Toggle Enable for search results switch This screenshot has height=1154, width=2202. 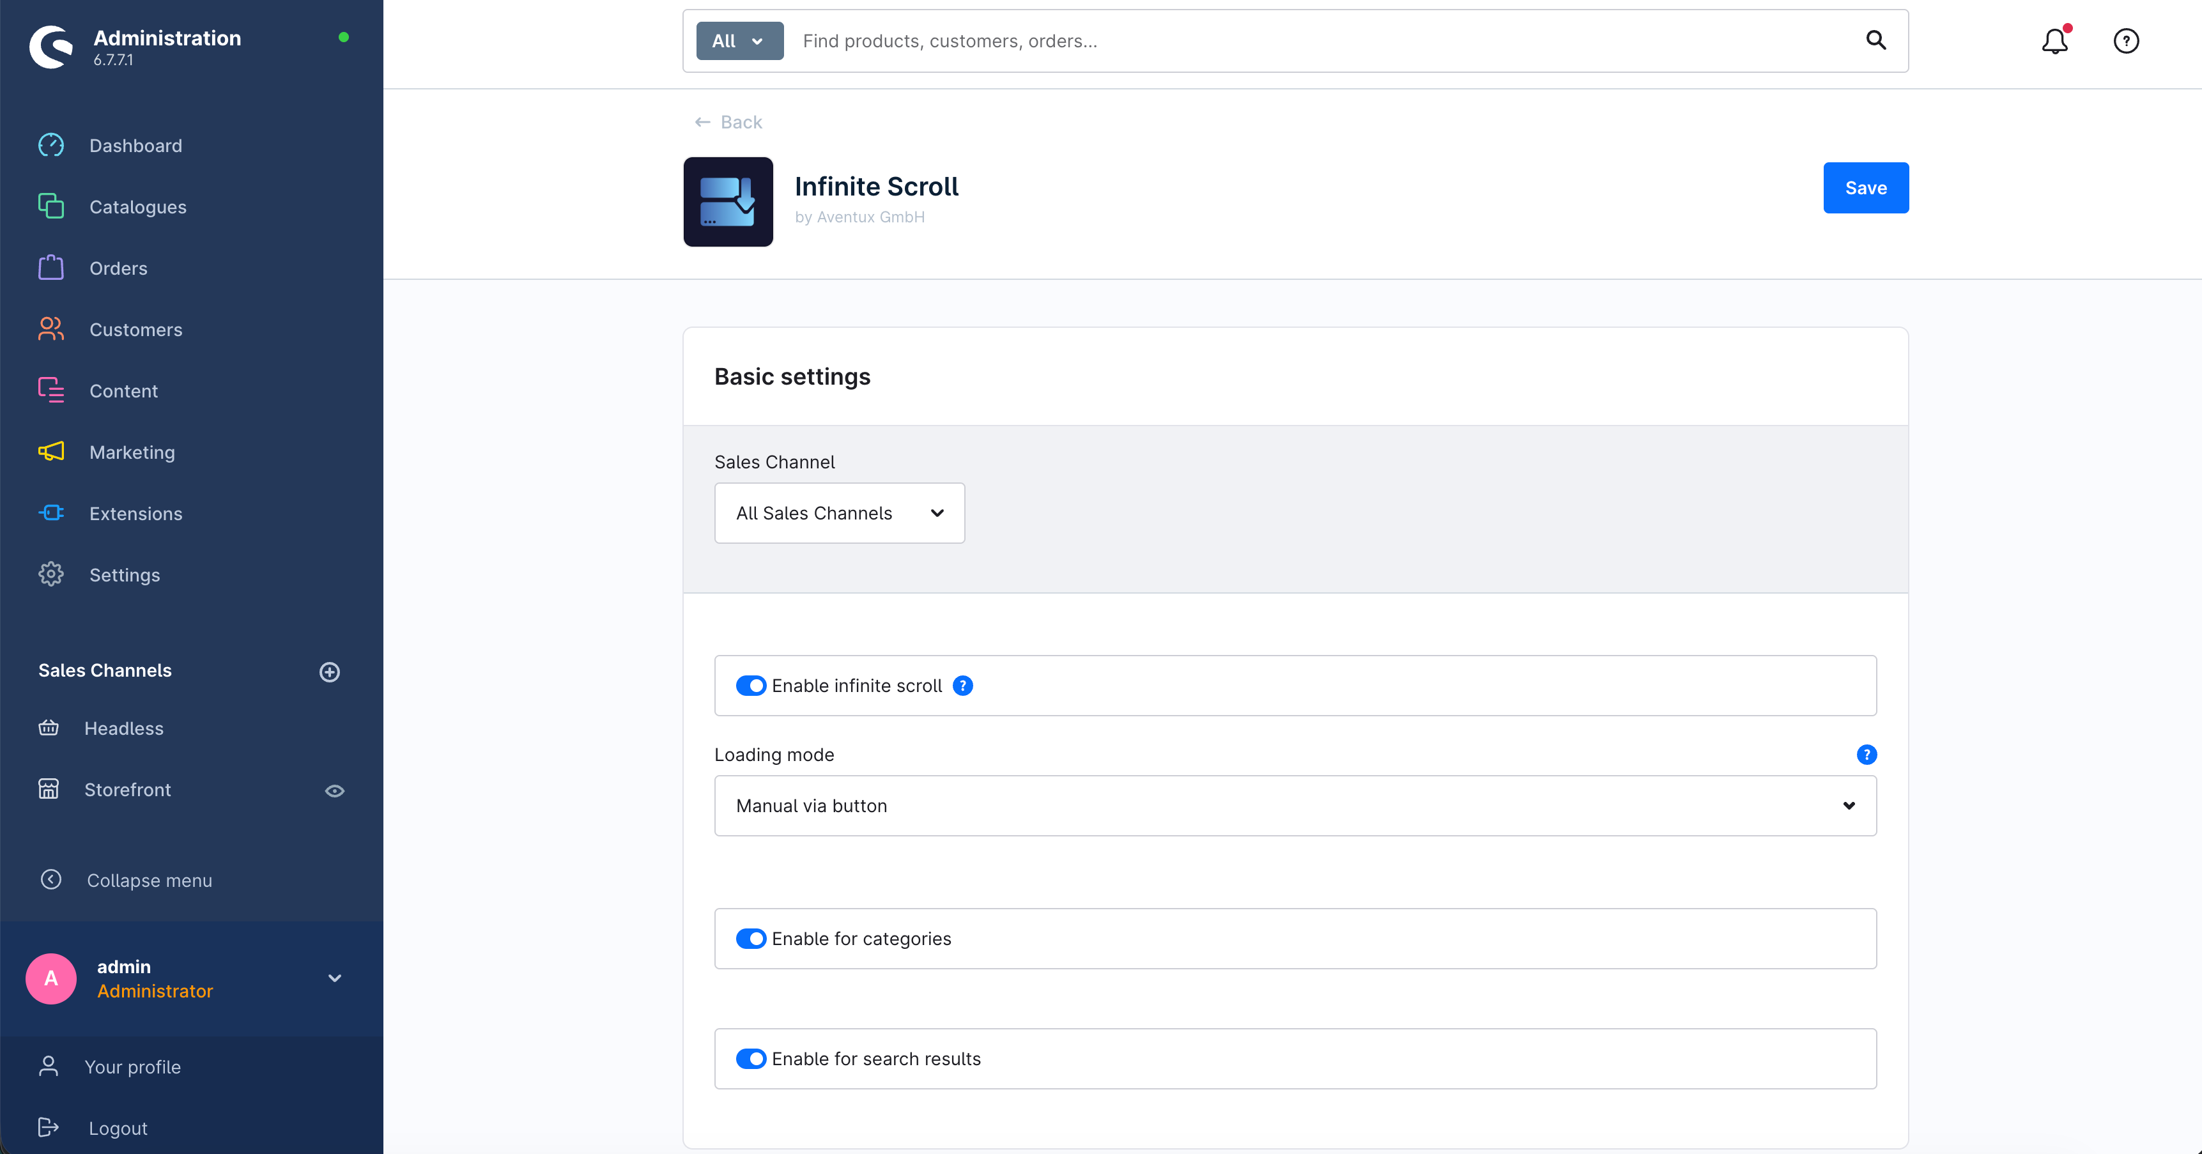pos(751,1059)
